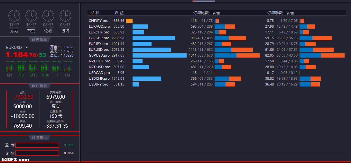Click the 订单手数 column header
351x163 pixels.
[x=275, y=13]
